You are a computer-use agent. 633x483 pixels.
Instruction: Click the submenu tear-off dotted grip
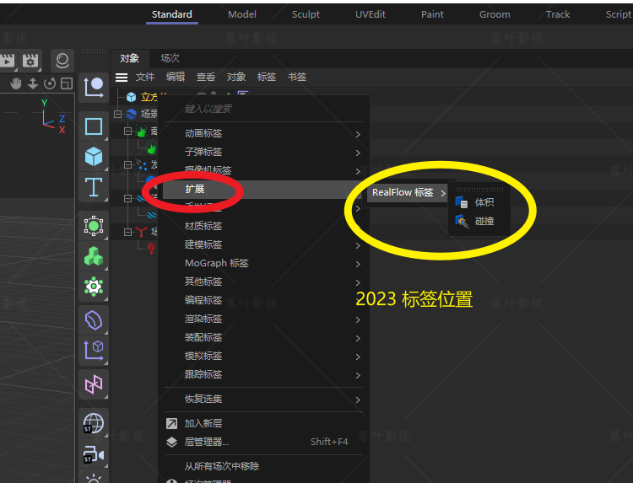479,189
